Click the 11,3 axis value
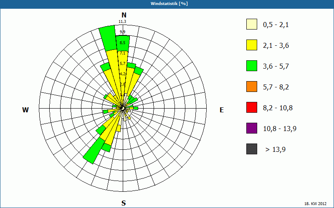Viewport: 334px width, 208px height. pyautogui.click(x=122, y=22)
